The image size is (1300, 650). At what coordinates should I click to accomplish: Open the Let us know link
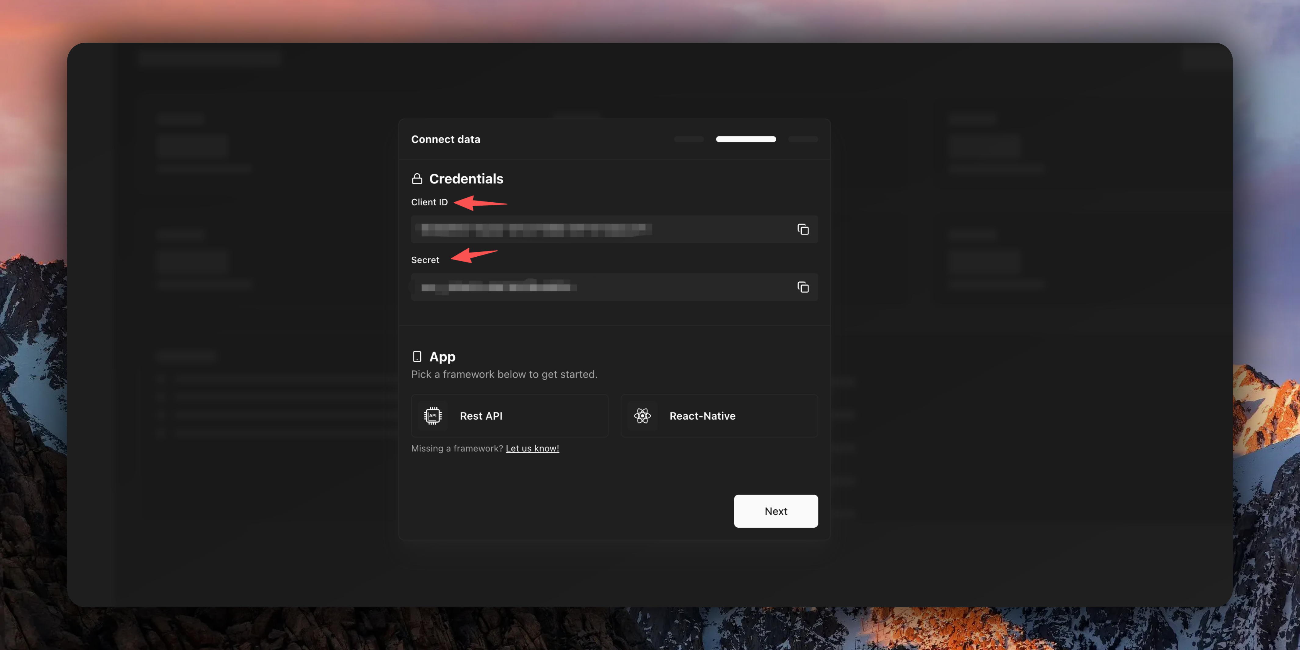pos(533,448)
